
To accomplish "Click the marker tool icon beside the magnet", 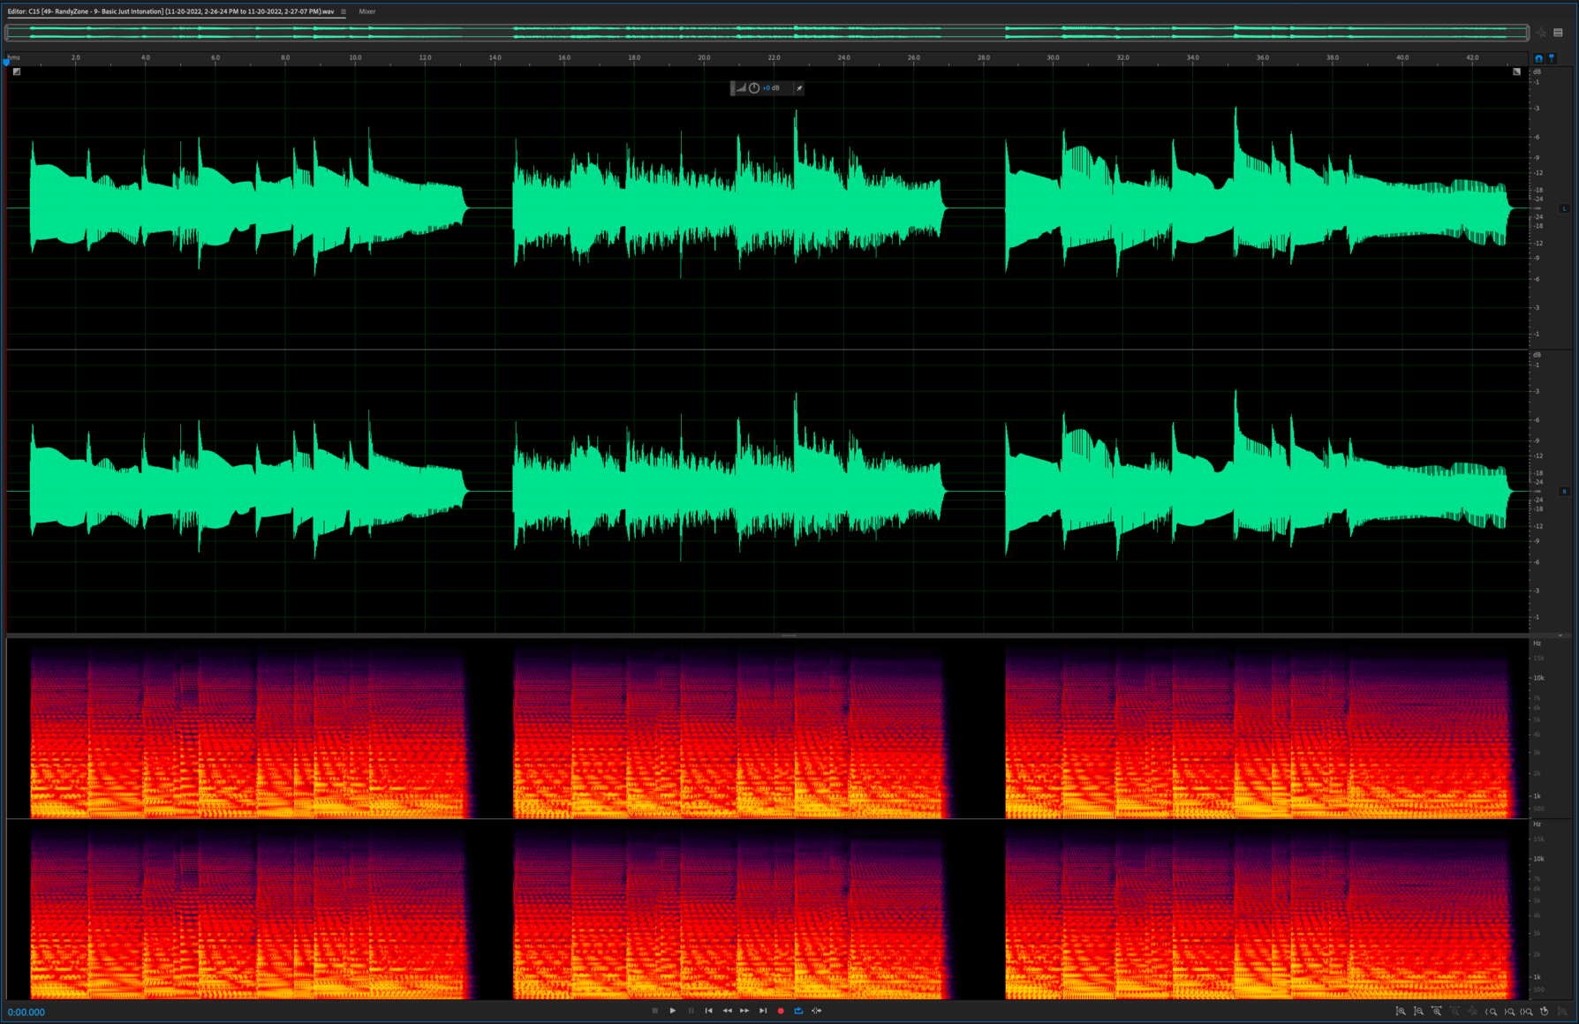I will 1552,58.
